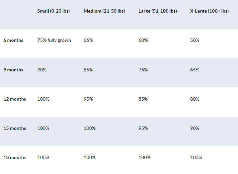Image resolution: width=238 pixels, height=174 pixels.
Task: Click the 18 months row label
Action: coord(15,158)
